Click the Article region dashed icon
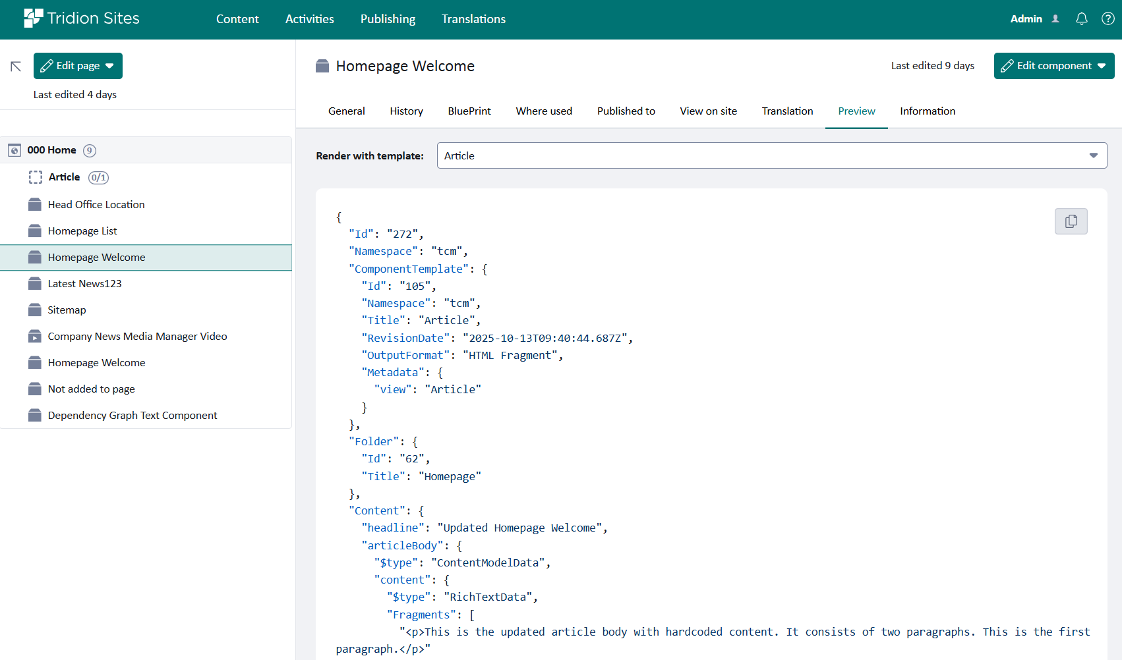The height and width of the screenshot is (660, 1122). (36, 177)
